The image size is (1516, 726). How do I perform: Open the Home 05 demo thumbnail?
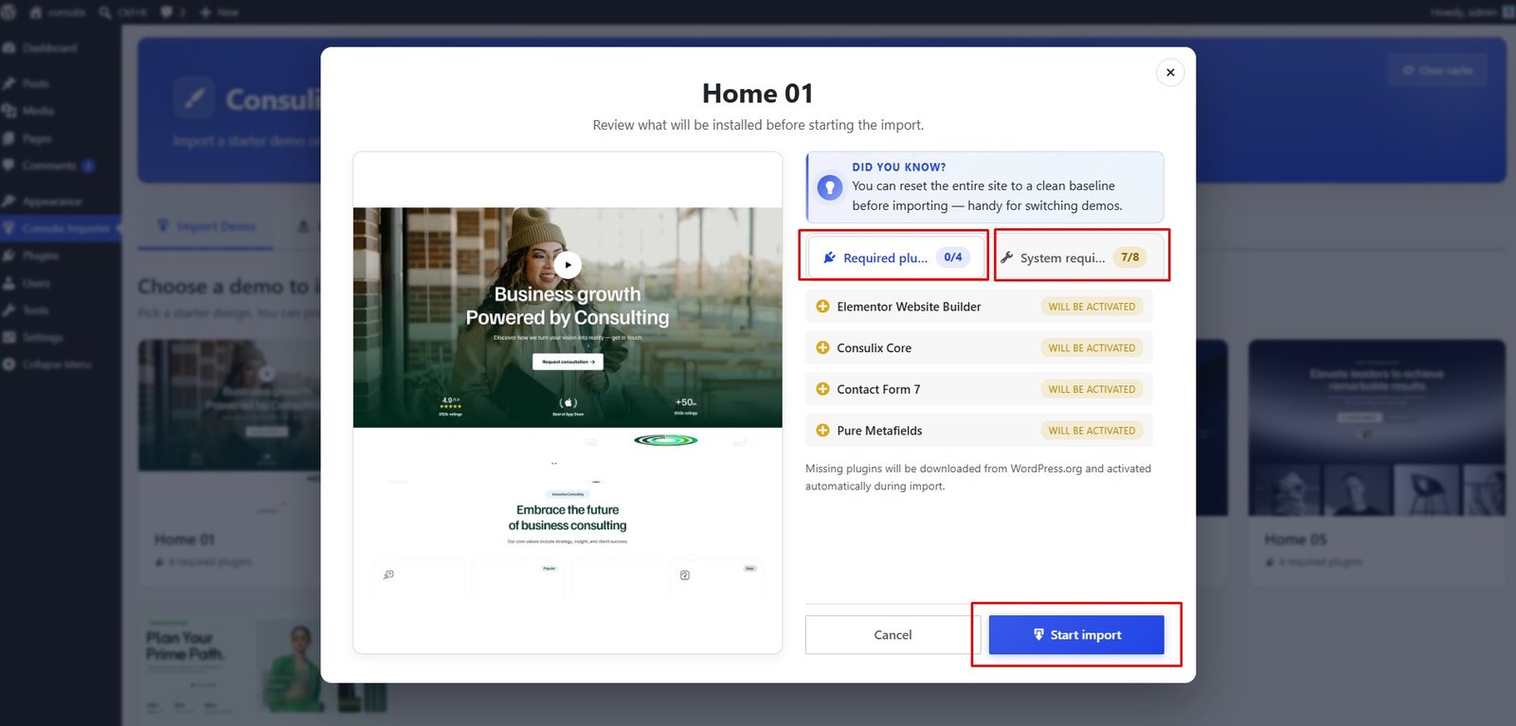click(1377, 428)
